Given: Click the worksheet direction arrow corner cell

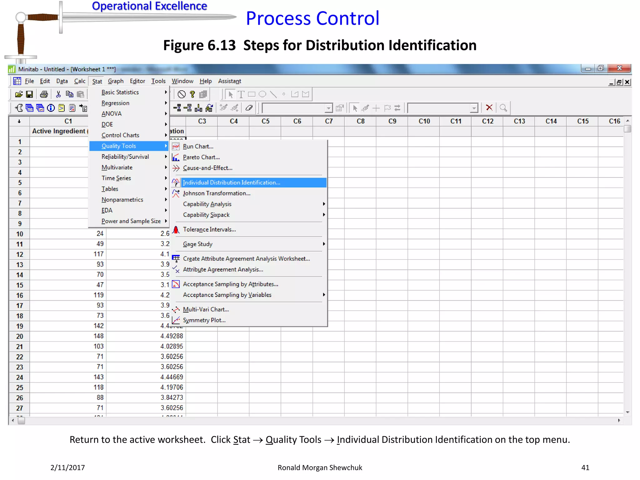Looking at the screenshot, I should pos(19,121).
